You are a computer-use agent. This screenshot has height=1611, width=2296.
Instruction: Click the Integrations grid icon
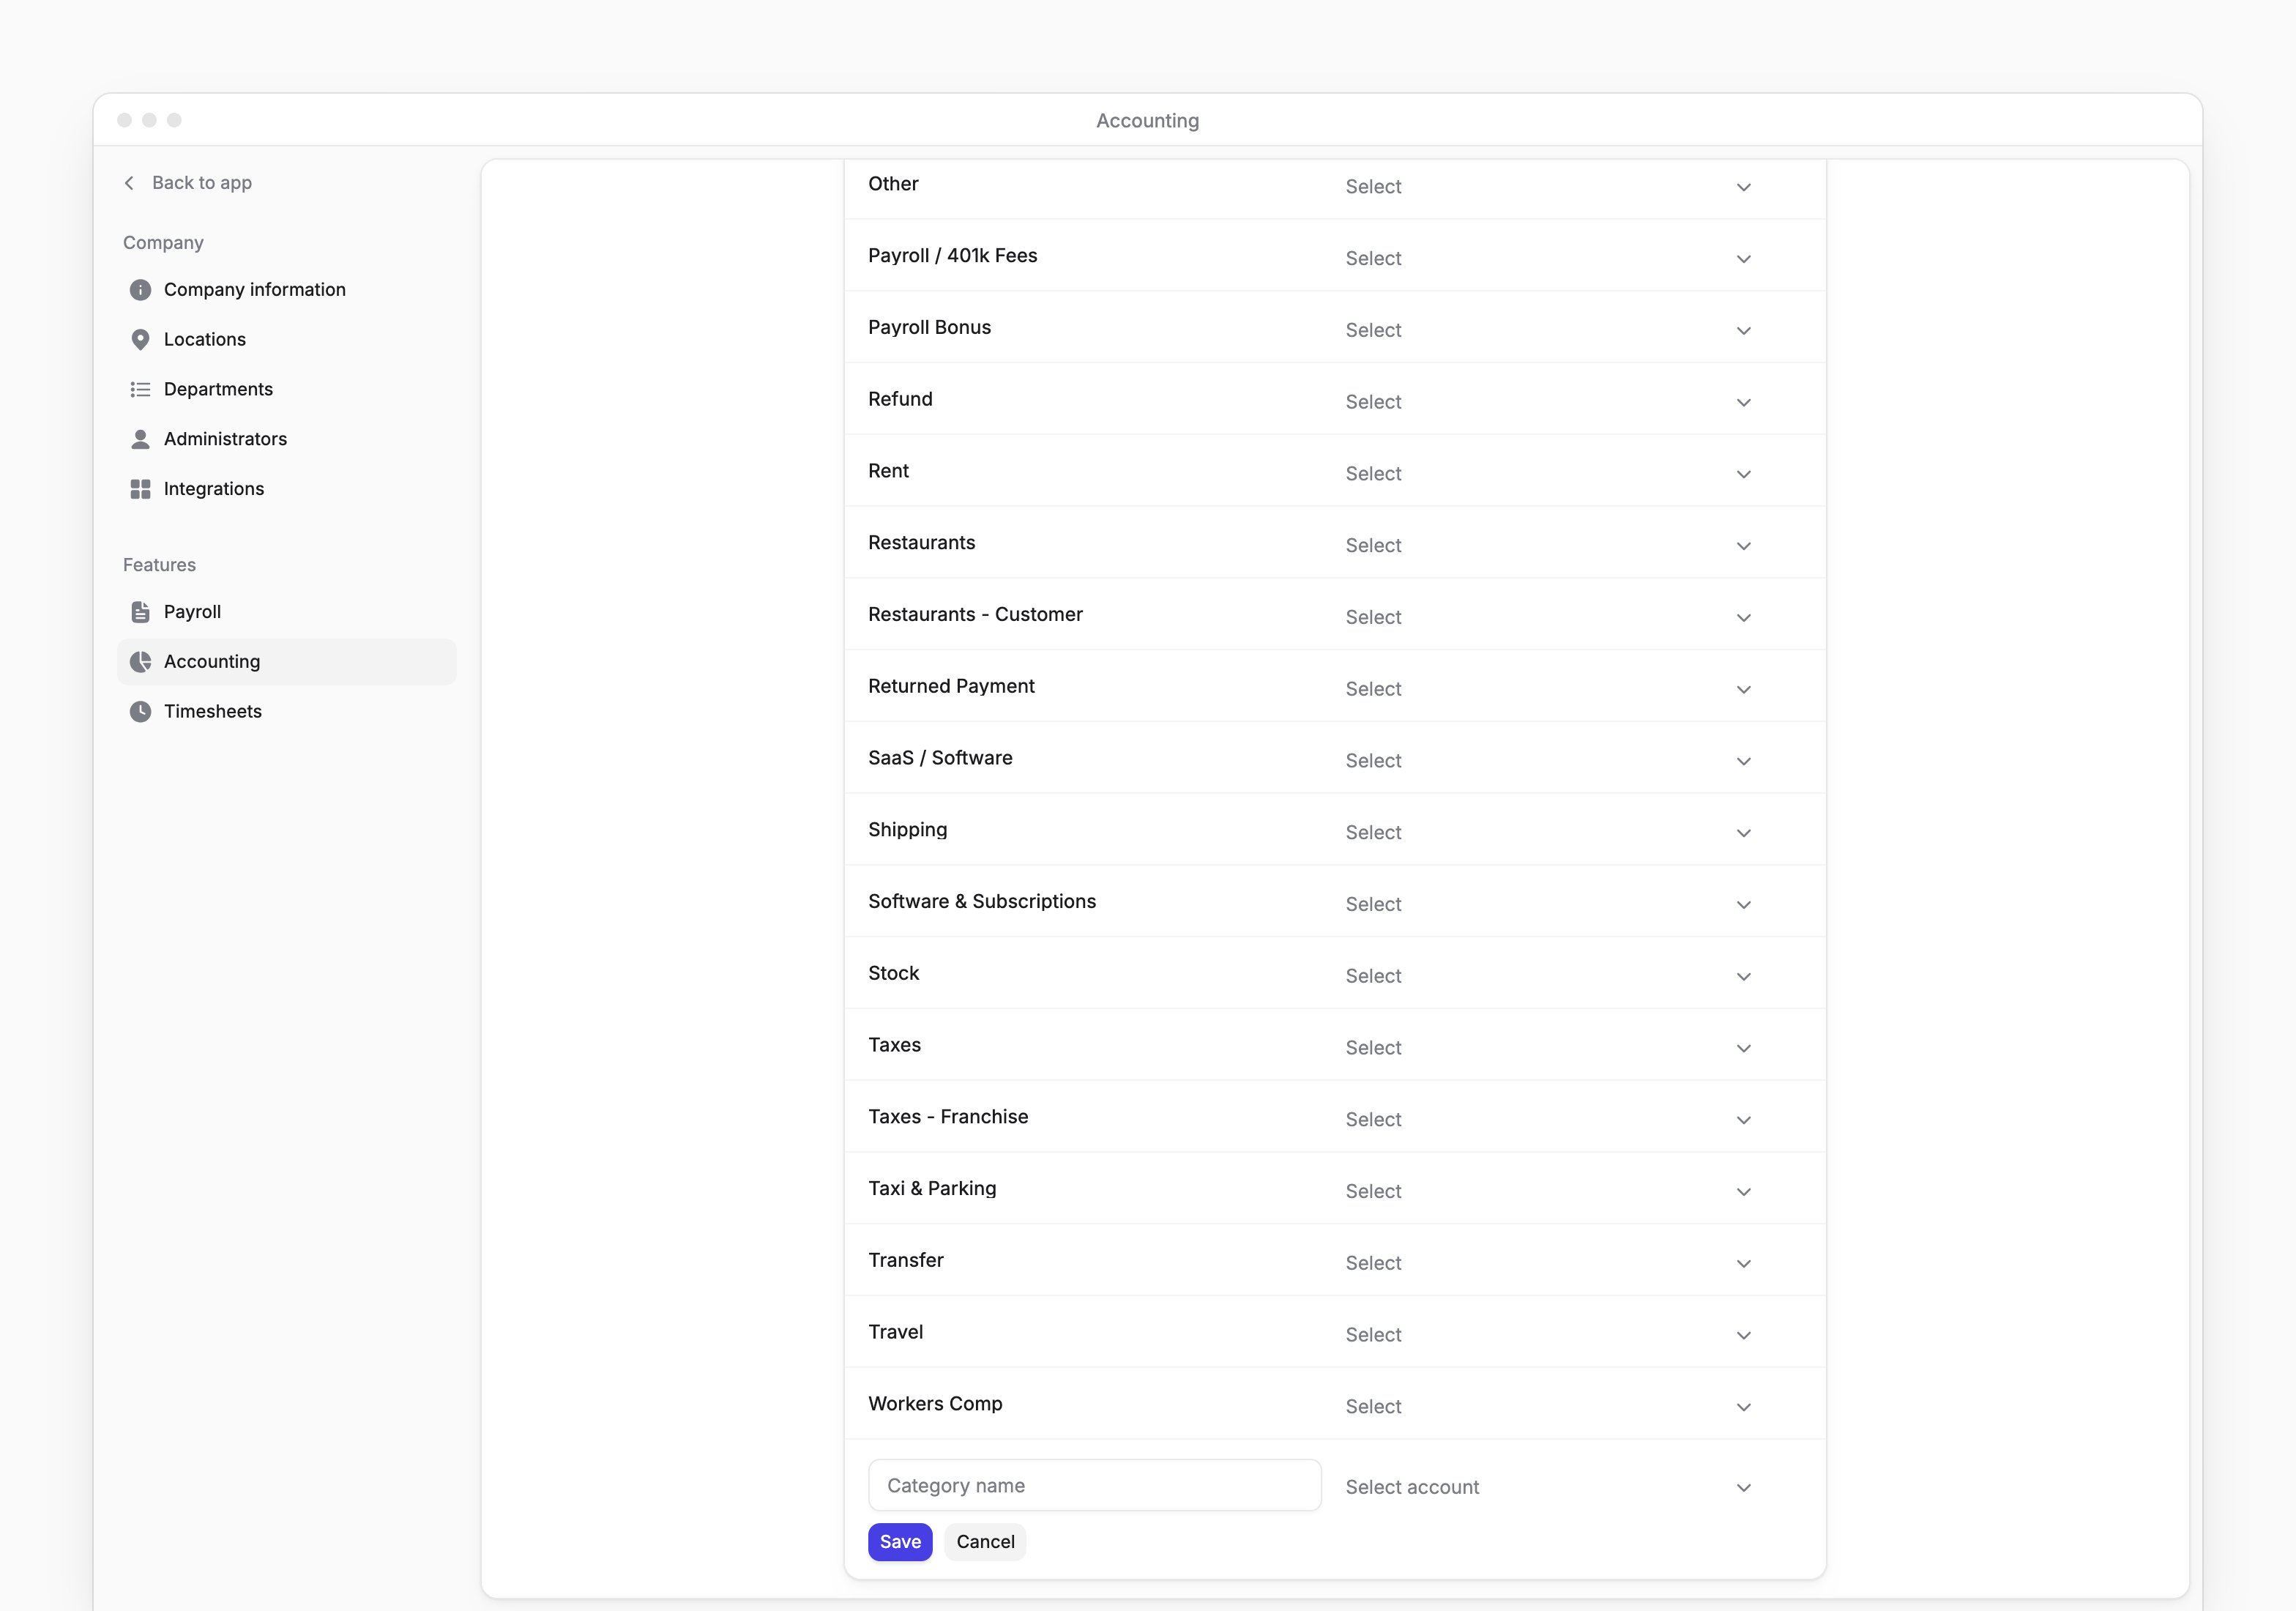(140, 489)
